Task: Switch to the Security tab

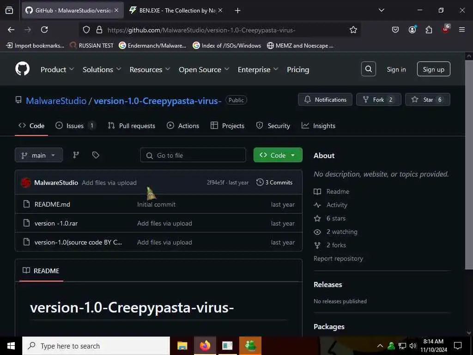Action: pos(273,126)
